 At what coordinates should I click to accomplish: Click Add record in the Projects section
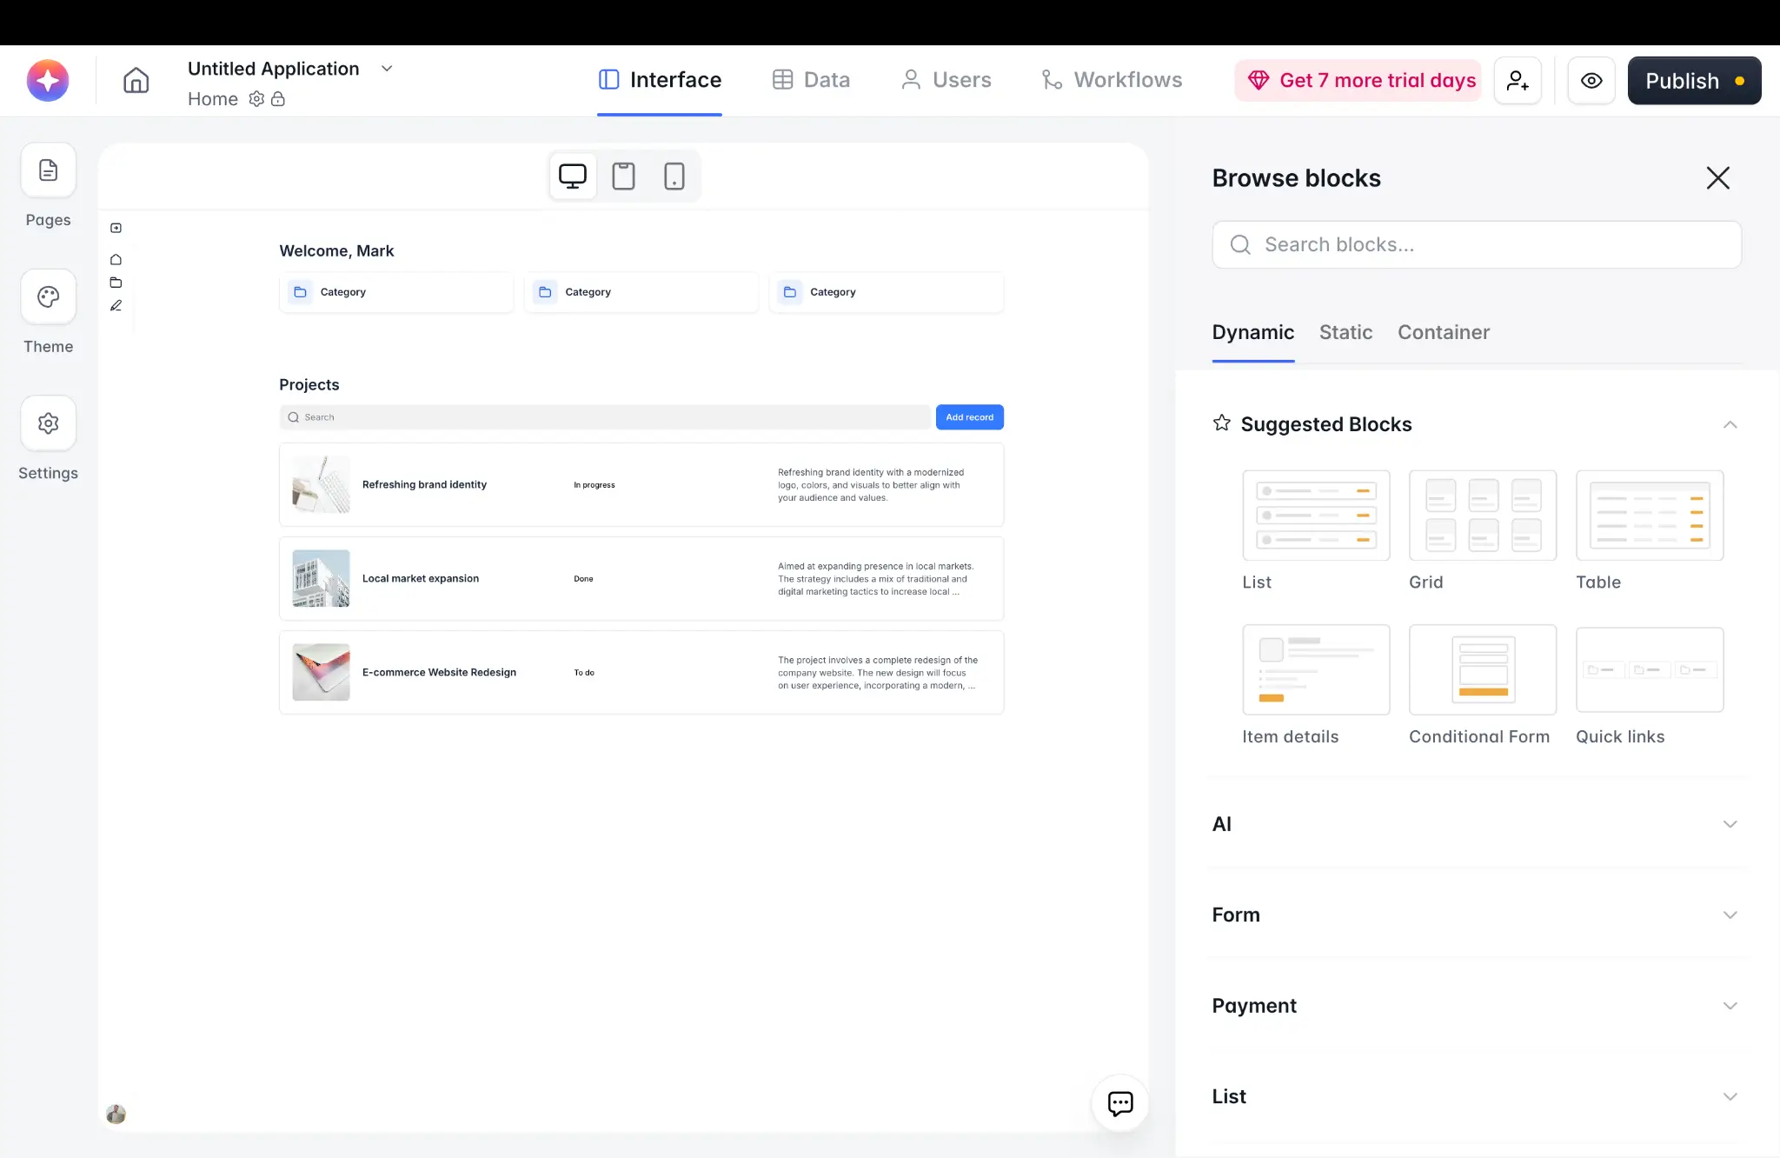[969, 416]
